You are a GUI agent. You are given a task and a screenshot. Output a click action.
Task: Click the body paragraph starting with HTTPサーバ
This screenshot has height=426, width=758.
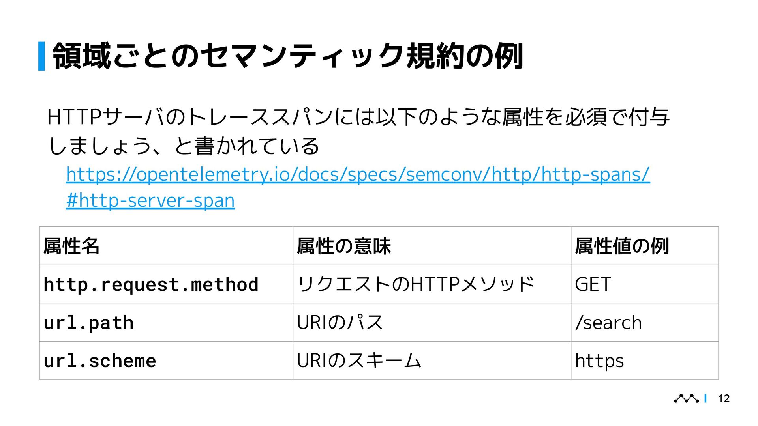(358, 131)
